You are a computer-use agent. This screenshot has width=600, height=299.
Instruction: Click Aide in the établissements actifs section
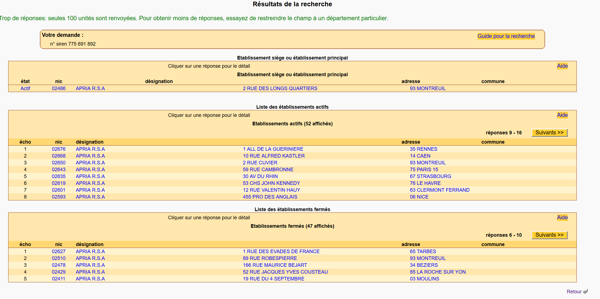click(x=562, y=115)
